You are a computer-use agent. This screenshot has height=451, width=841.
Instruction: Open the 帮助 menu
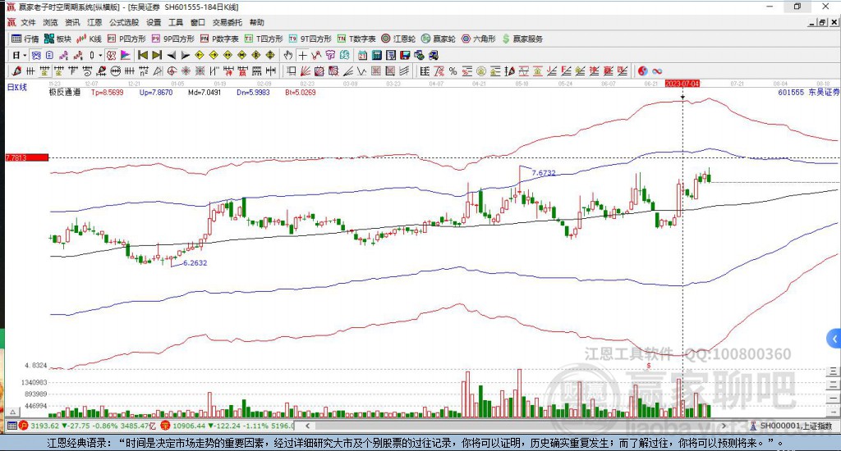pyautogui.click(x=256, y=22)
